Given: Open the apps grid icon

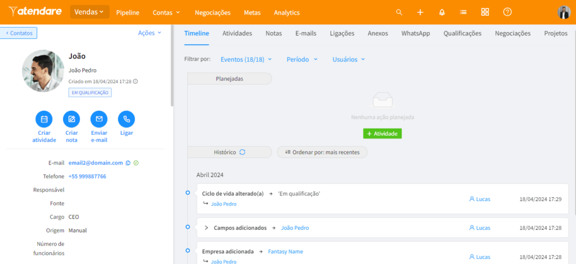Looking at the screenshot, I should point(485,12).
